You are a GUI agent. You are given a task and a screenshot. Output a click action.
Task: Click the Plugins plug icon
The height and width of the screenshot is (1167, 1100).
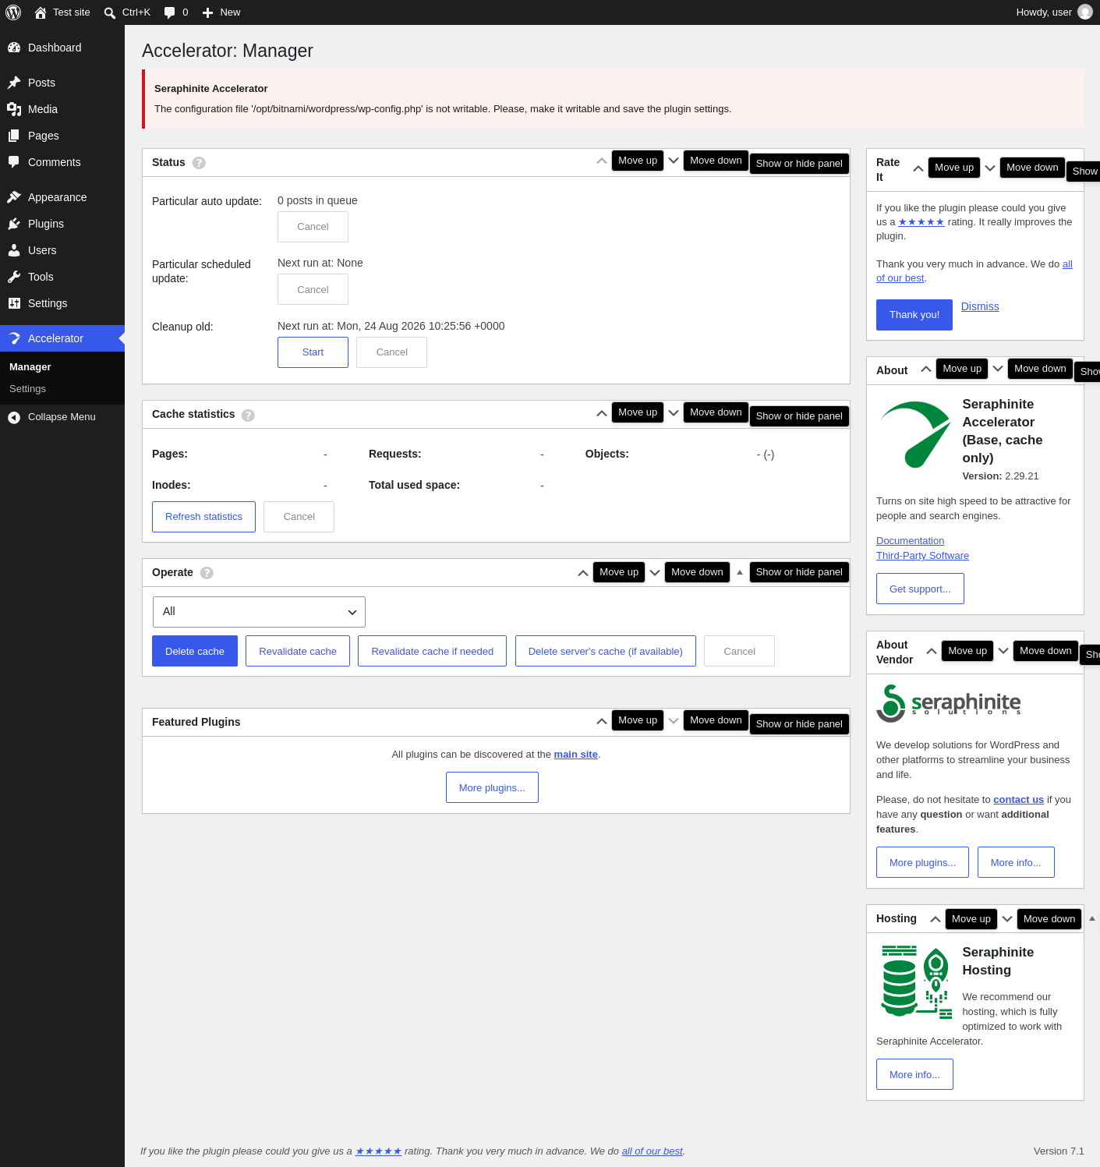(14, 224)
